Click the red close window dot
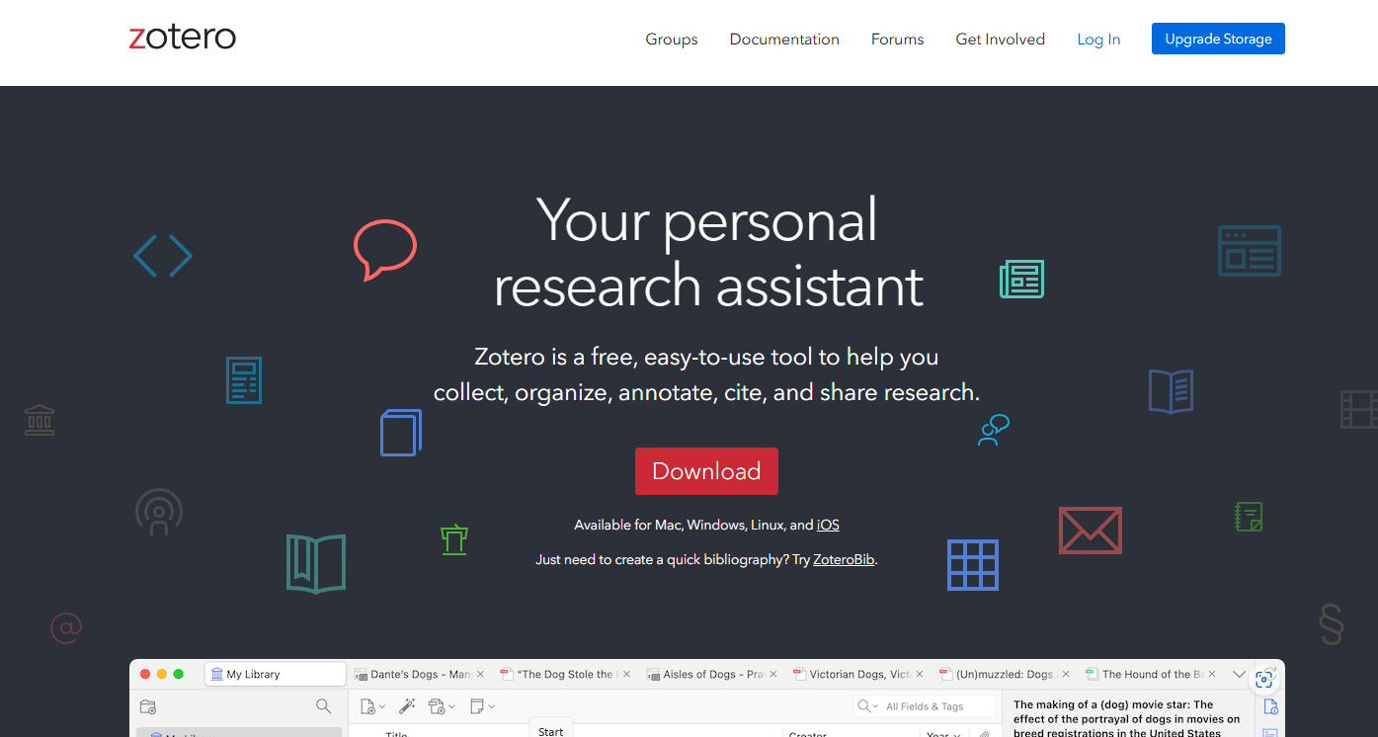This screenshot has width=1378, height=737. point(145,674)
